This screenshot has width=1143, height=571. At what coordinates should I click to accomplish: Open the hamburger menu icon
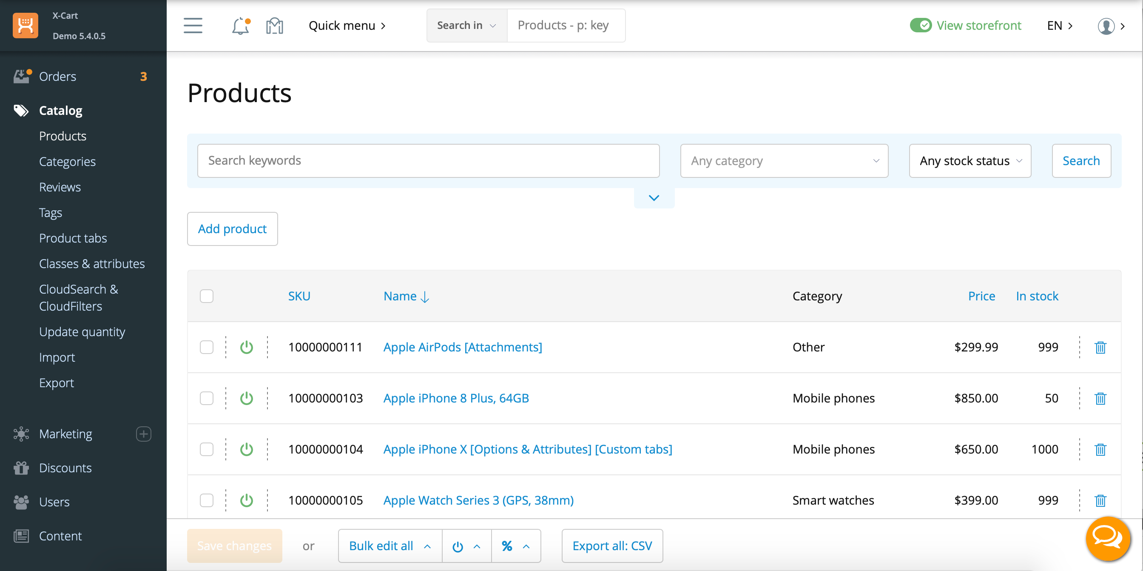click(193, 25)
